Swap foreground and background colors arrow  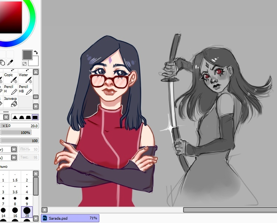pos(36,52)
